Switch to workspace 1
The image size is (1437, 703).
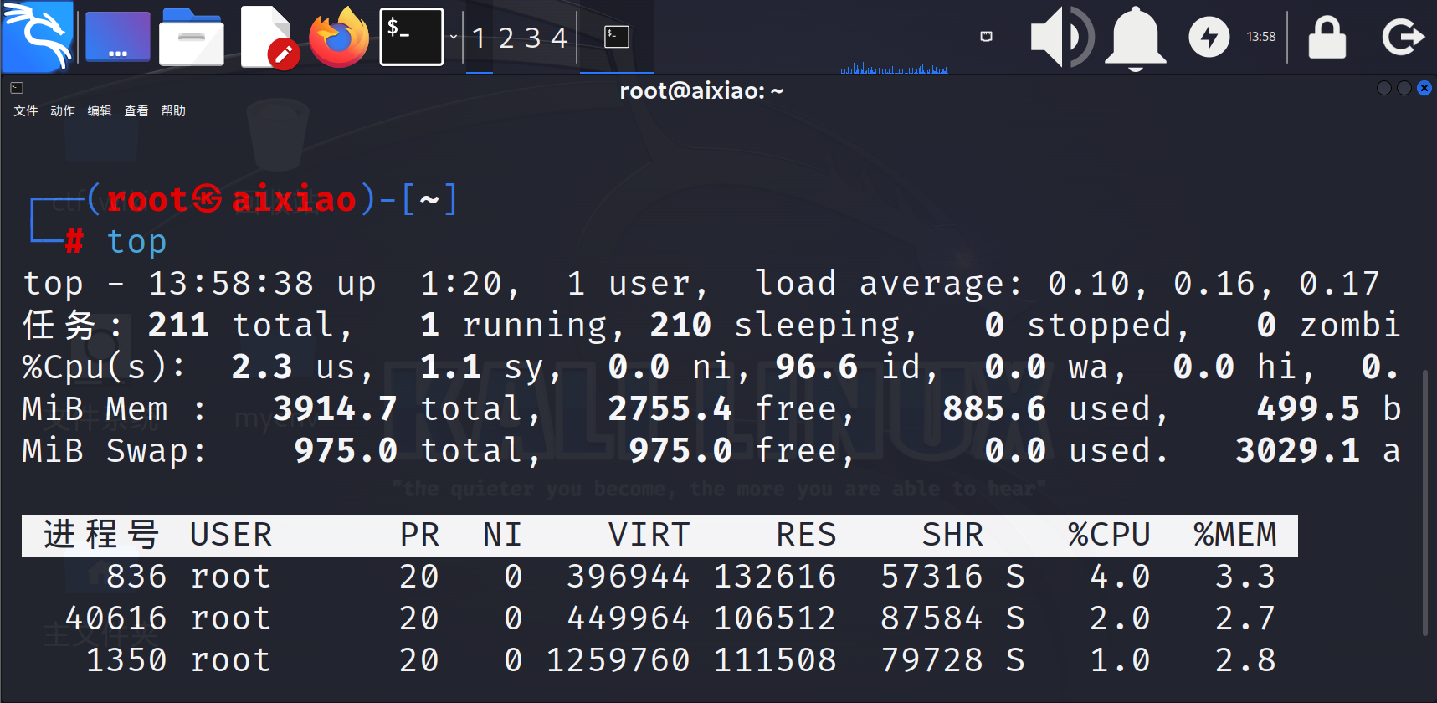pyautogui.click(x=479, y=38)
